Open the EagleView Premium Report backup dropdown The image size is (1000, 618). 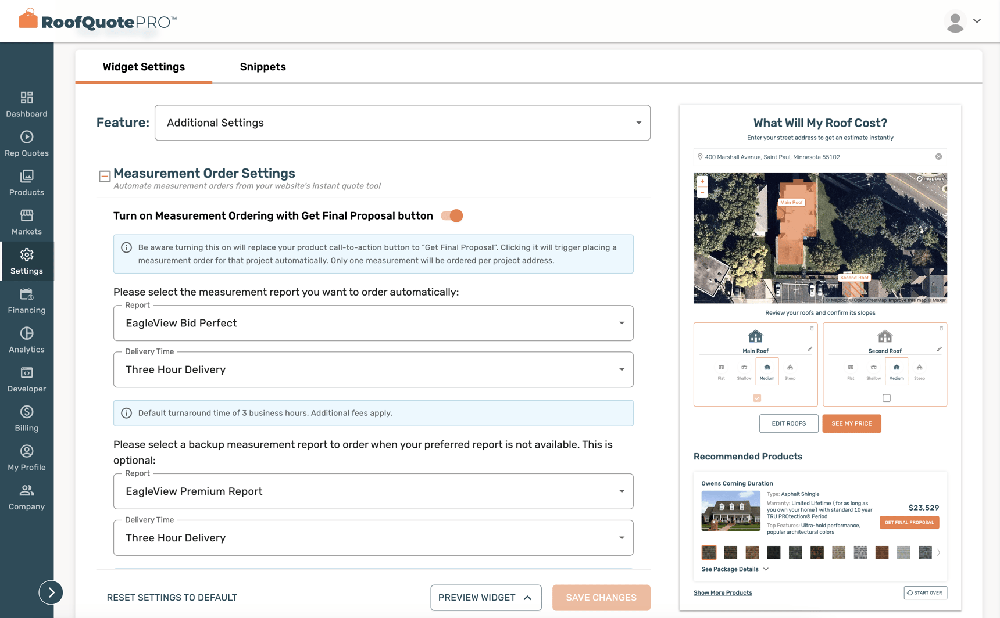coord(373,491)
